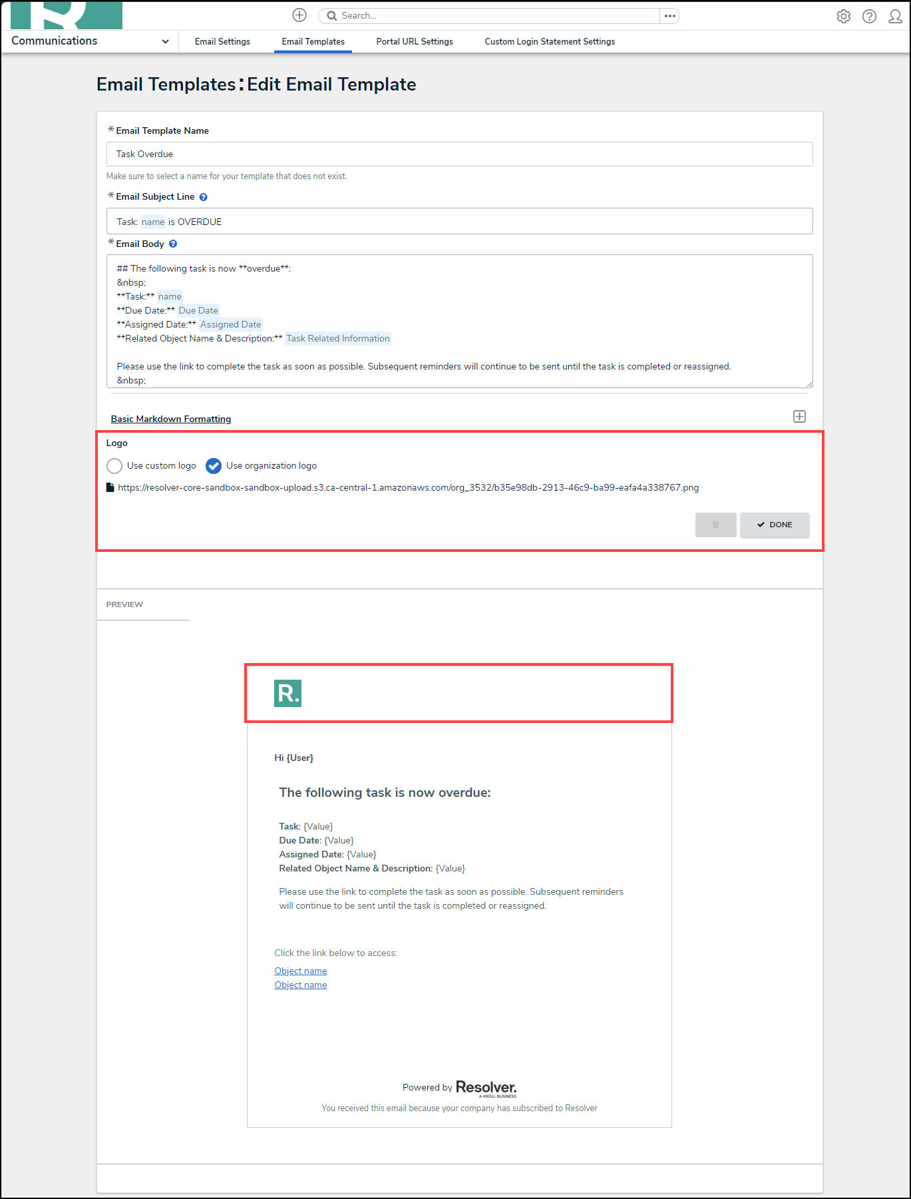911x1199 pixels.
Task: Click the first Object name link in preview
Action: point(301,971)
